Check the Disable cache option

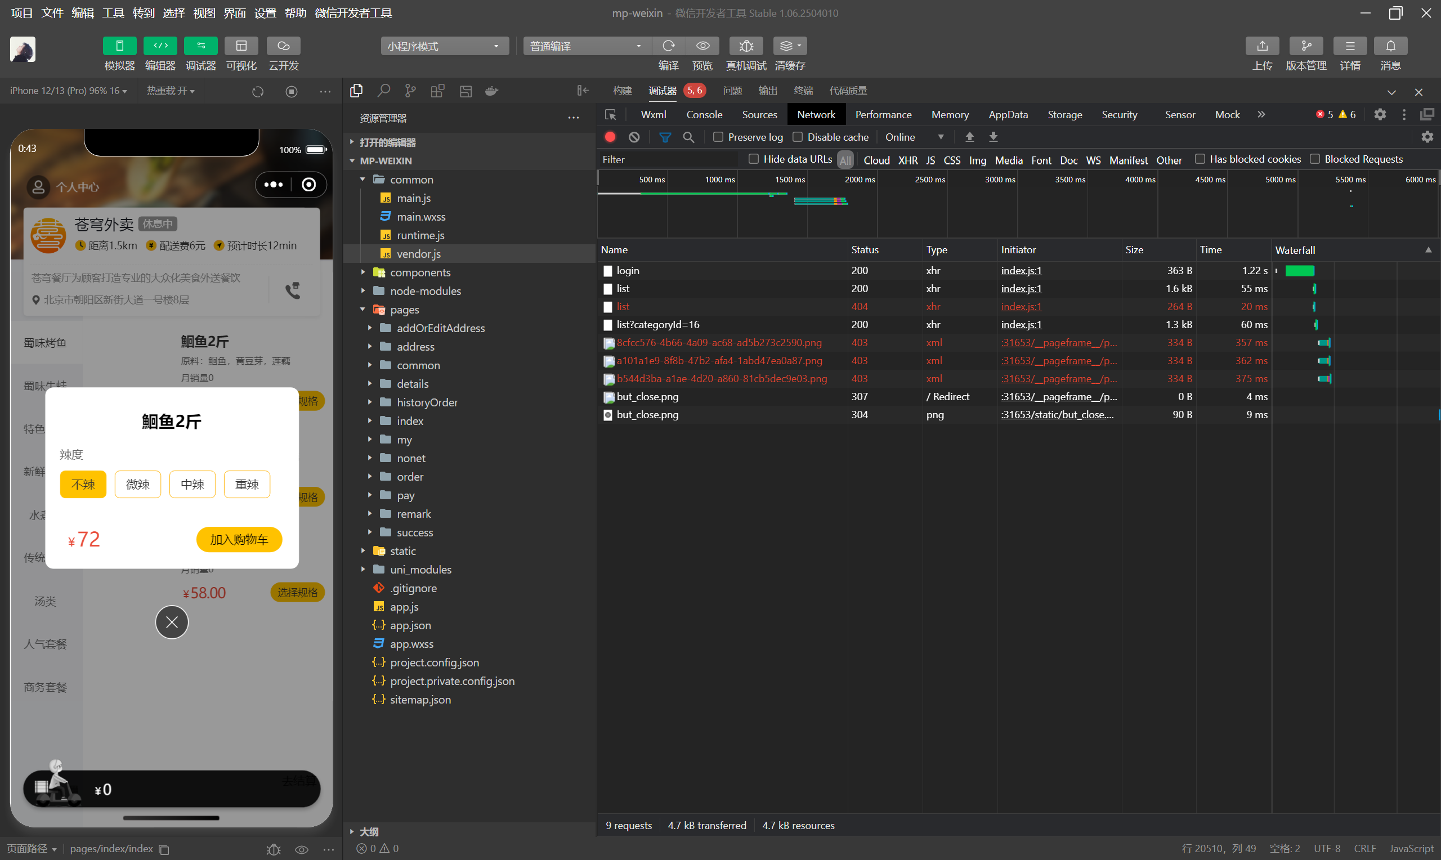pos(797,137)
